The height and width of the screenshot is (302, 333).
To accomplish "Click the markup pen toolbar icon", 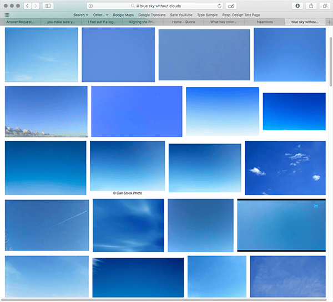I will coord(231,6).
